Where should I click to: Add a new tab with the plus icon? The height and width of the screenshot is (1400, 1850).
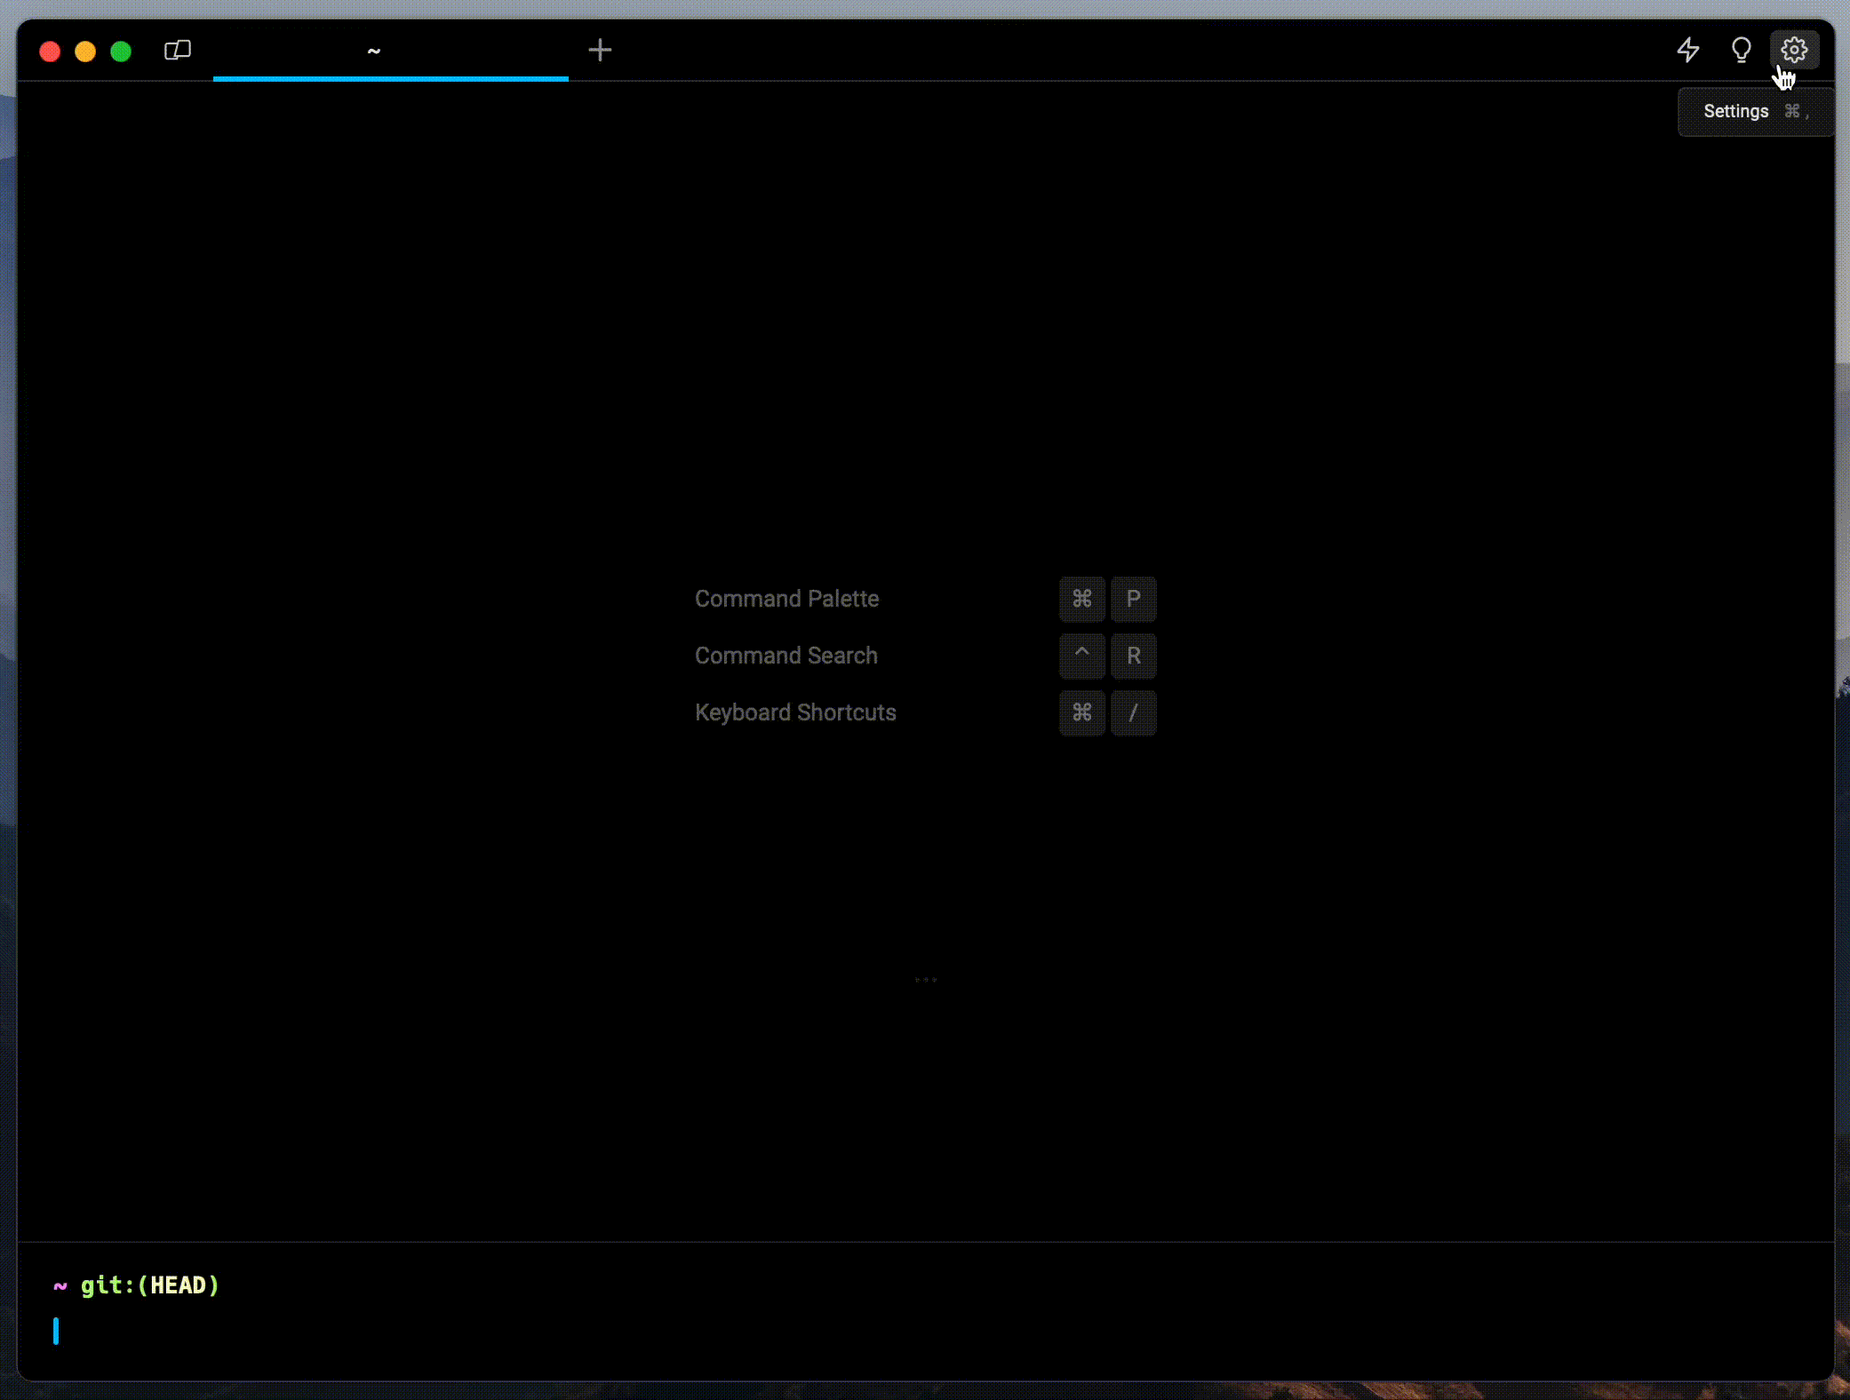point(600,50)
